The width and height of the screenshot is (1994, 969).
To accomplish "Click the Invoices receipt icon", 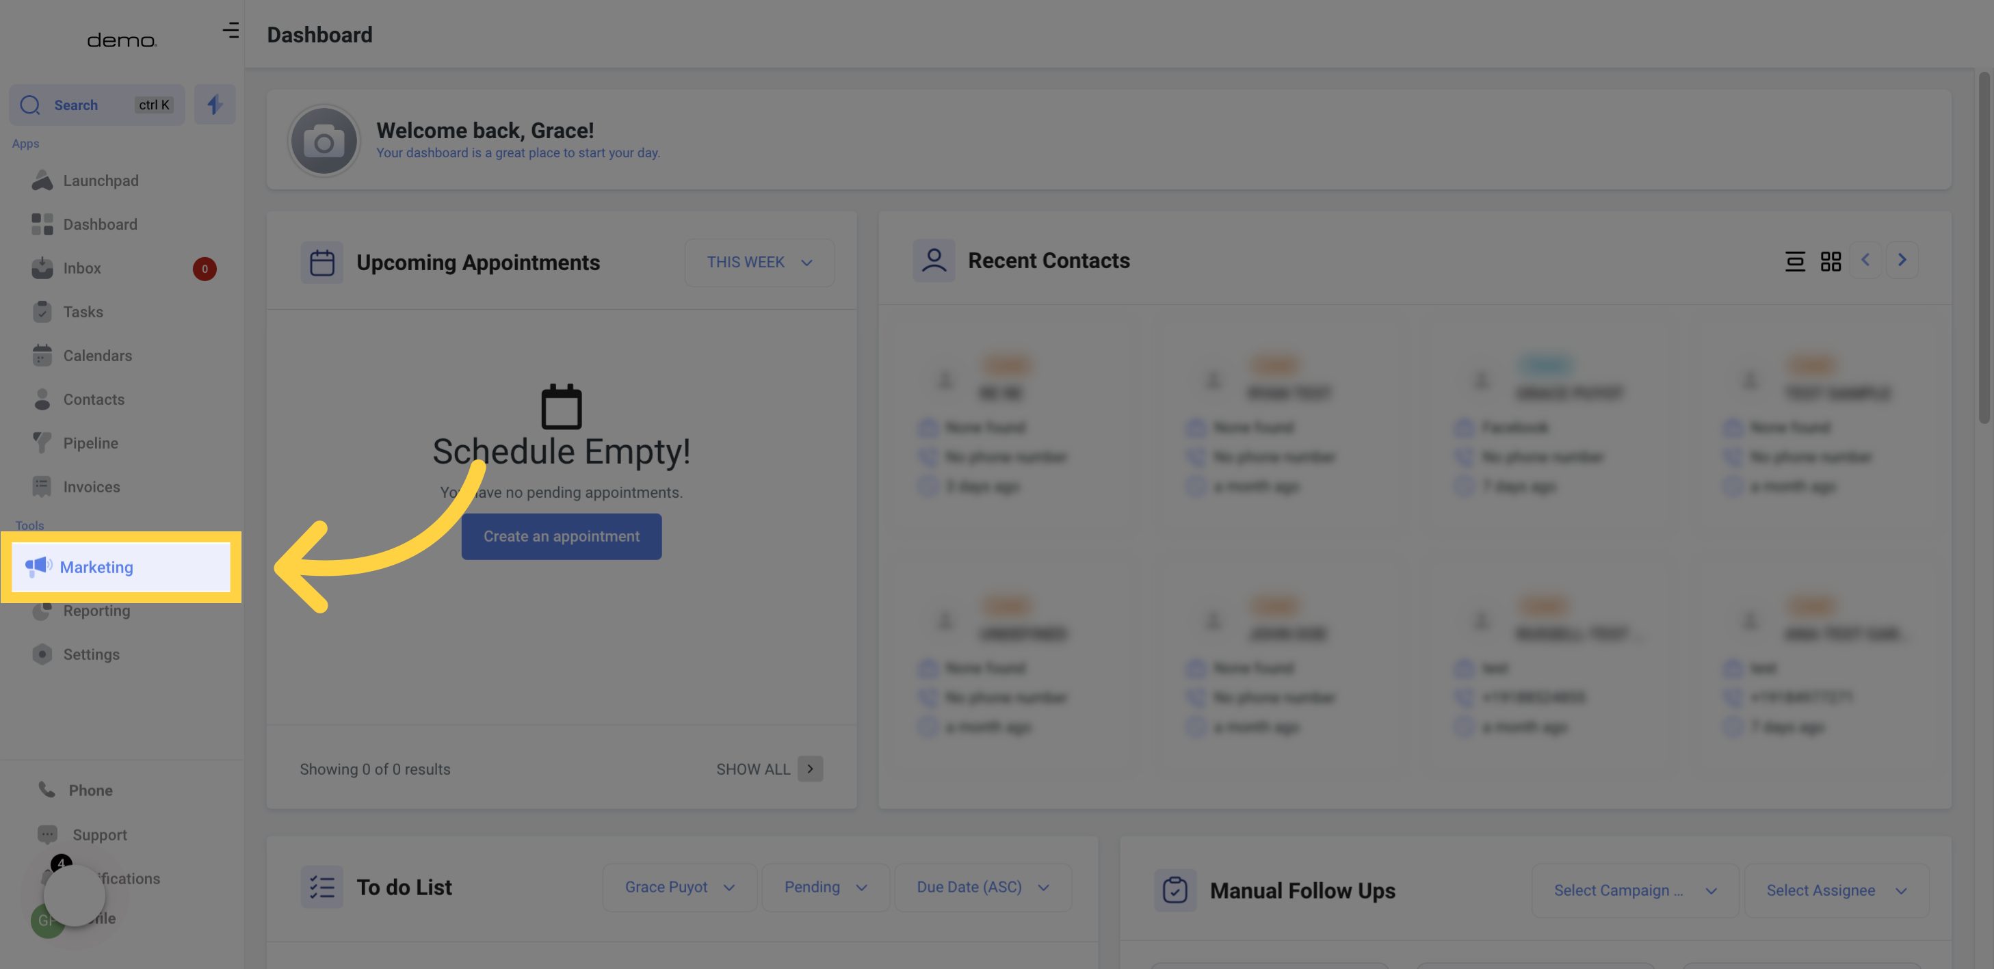I will (42, 487).
